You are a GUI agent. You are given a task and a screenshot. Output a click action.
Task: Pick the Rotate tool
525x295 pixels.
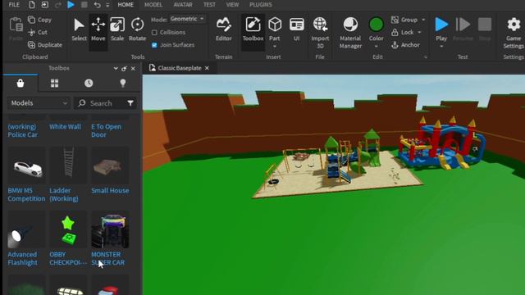click(137, 29)
